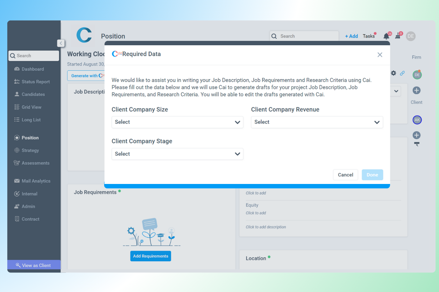The width and height of the screenshot is (439, 292).
Task: Open Dashboard in the sidebar
Action: click(x=29, y=69)
